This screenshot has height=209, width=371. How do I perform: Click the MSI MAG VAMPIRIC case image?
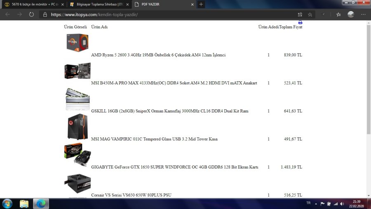coord(77,127)
